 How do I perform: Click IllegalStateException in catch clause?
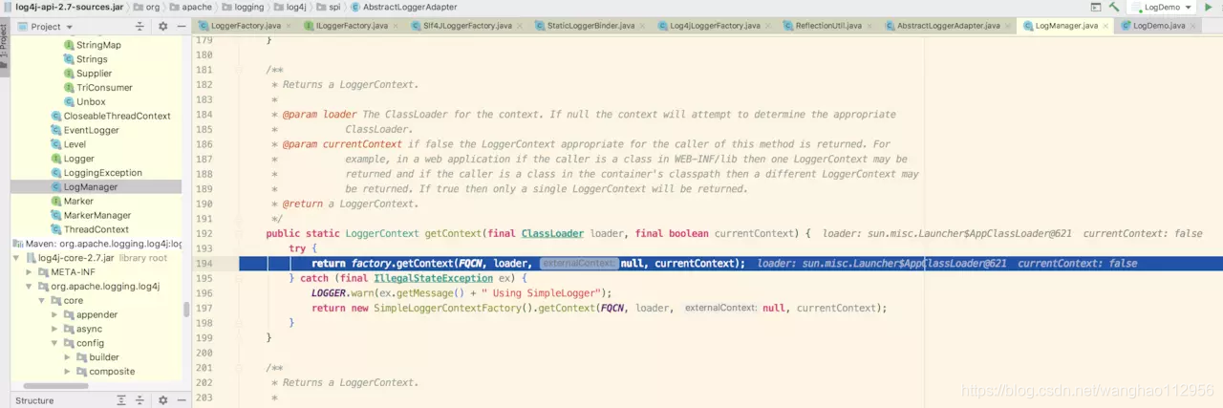coord(433,278)
